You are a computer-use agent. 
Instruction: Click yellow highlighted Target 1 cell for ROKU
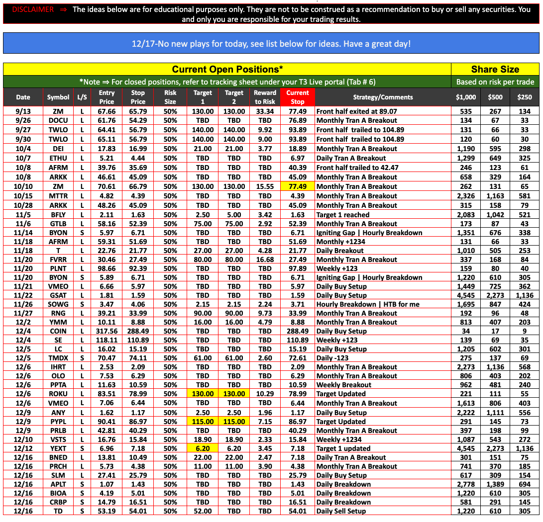point(203,394)
